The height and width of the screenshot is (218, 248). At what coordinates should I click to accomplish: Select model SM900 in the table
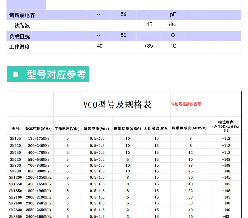15,171
